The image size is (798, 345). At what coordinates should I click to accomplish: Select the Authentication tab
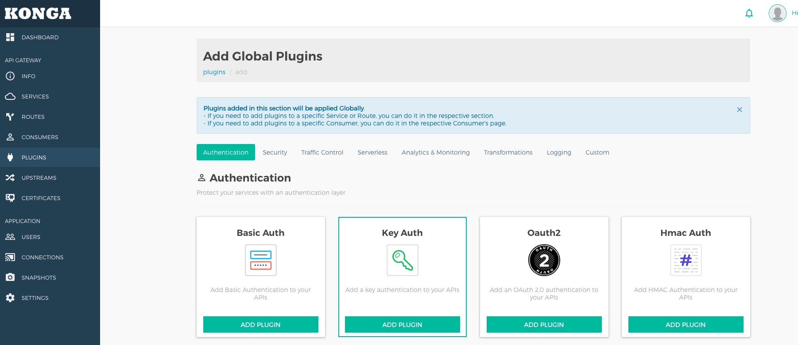tap(226, 152)
